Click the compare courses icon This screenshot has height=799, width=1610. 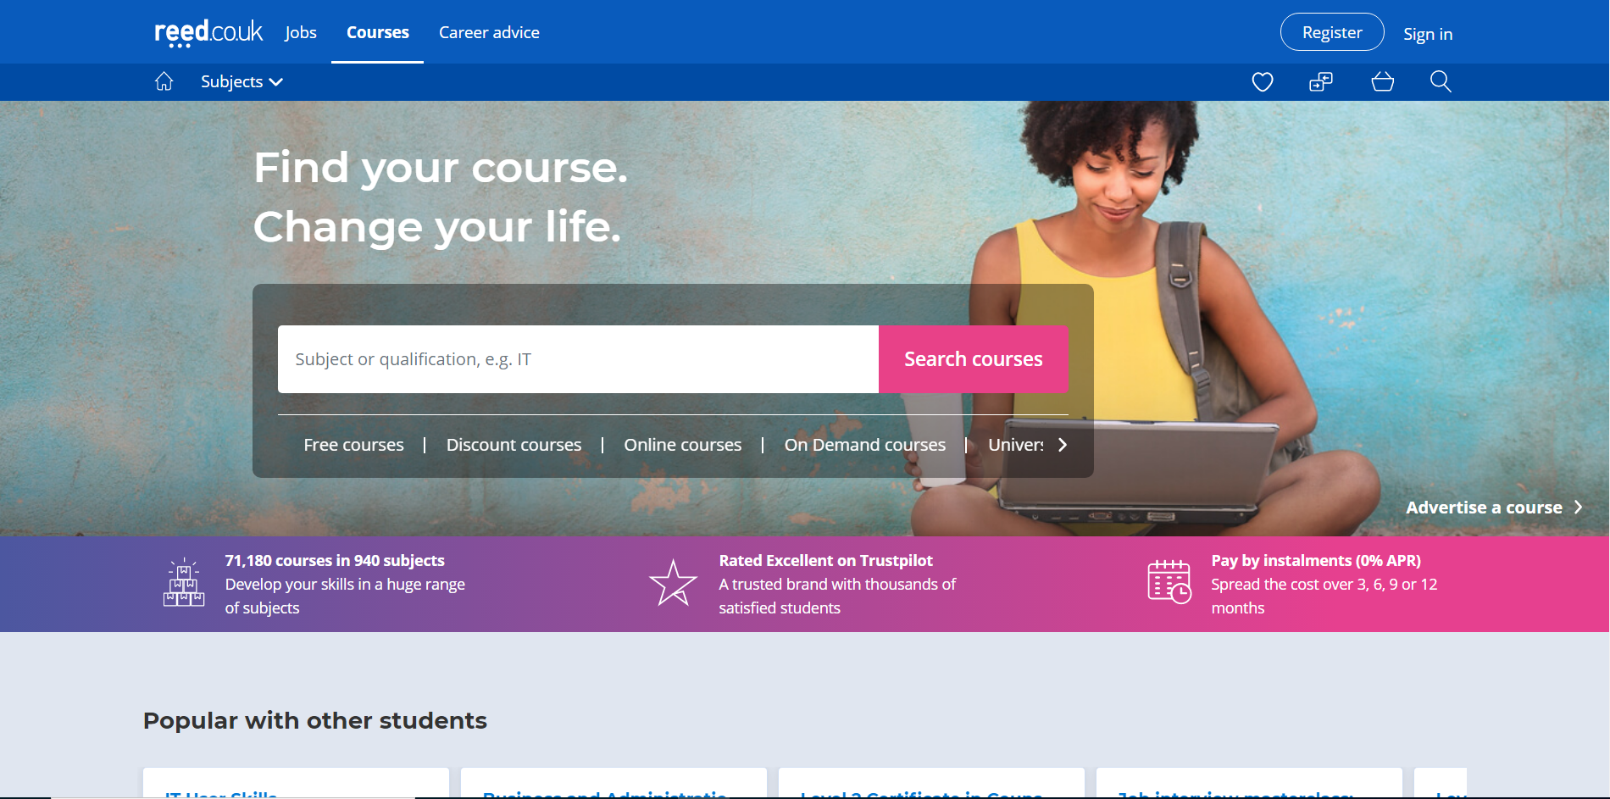point(1321,81)
